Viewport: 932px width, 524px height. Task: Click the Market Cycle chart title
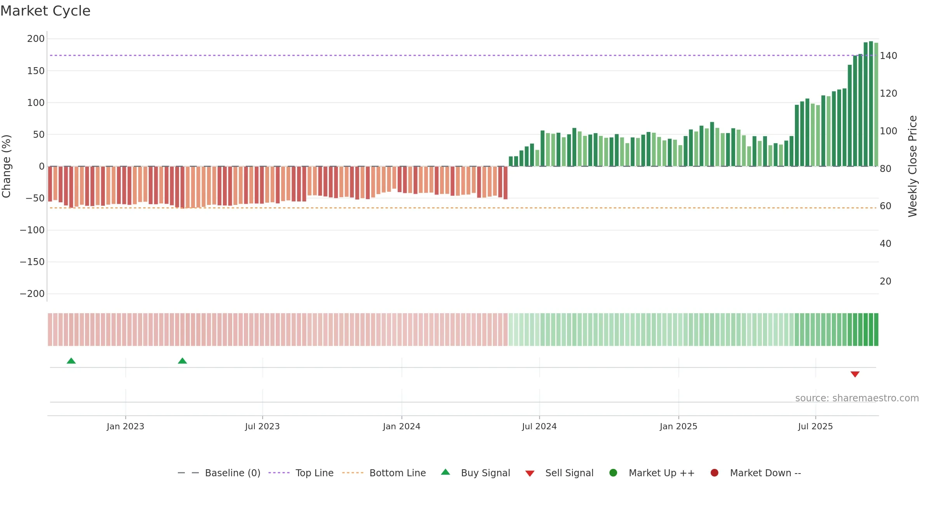tap(45, 11)
